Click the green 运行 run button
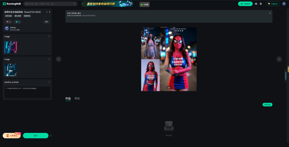289x147 pixels. tap(36, 136)
